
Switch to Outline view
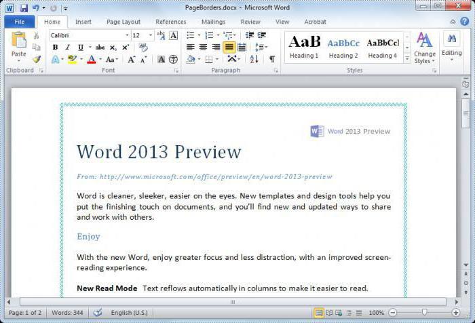[x=349, y=313]
